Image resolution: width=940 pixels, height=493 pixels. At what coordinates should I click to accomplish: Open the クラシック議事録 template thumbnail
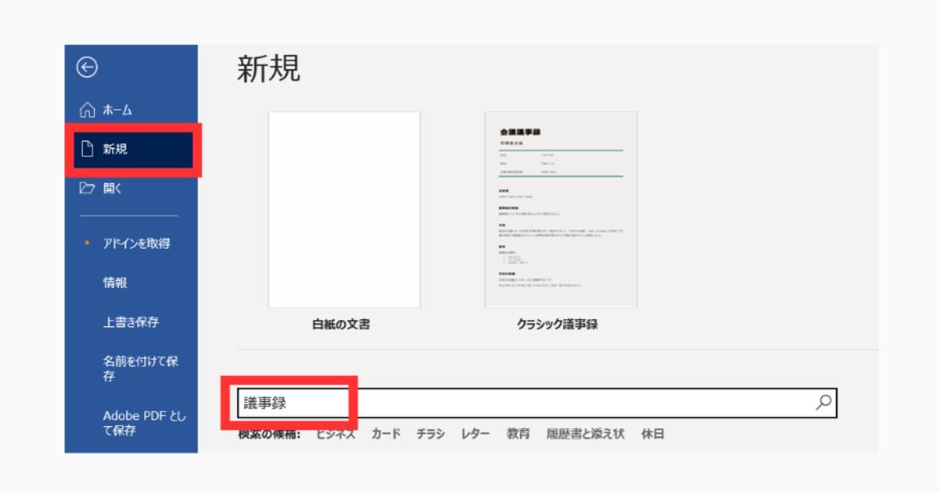point(560,210)
